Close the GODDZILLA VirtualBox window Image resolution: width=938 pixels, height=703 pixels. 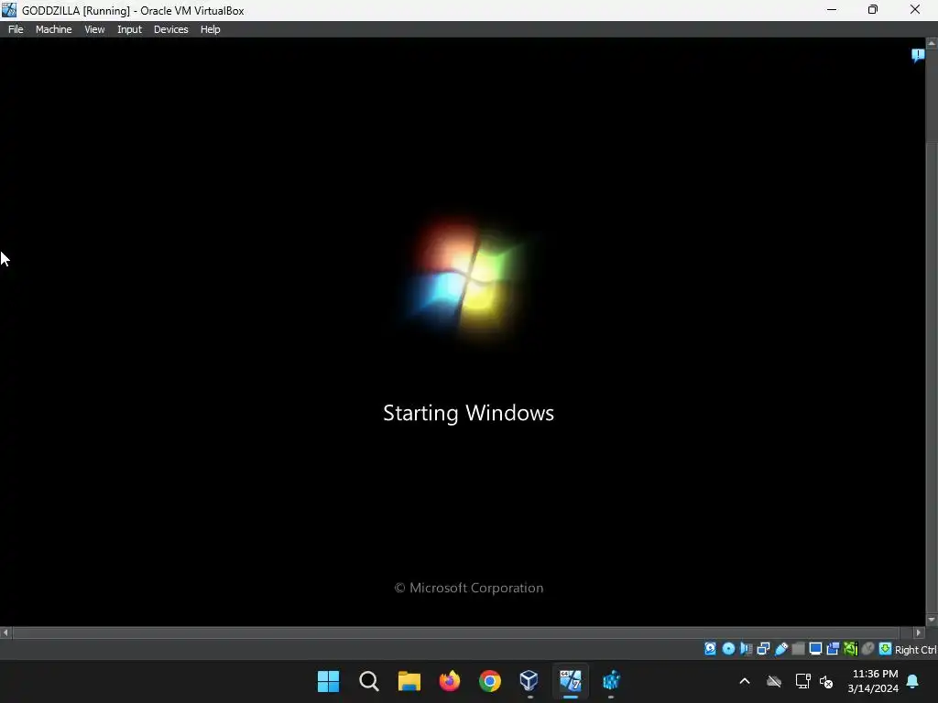[915, 10]
